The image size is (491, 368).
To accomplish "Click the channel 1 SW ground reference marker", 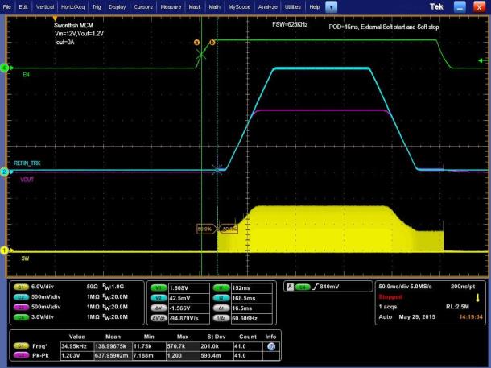I will [4, 250].
